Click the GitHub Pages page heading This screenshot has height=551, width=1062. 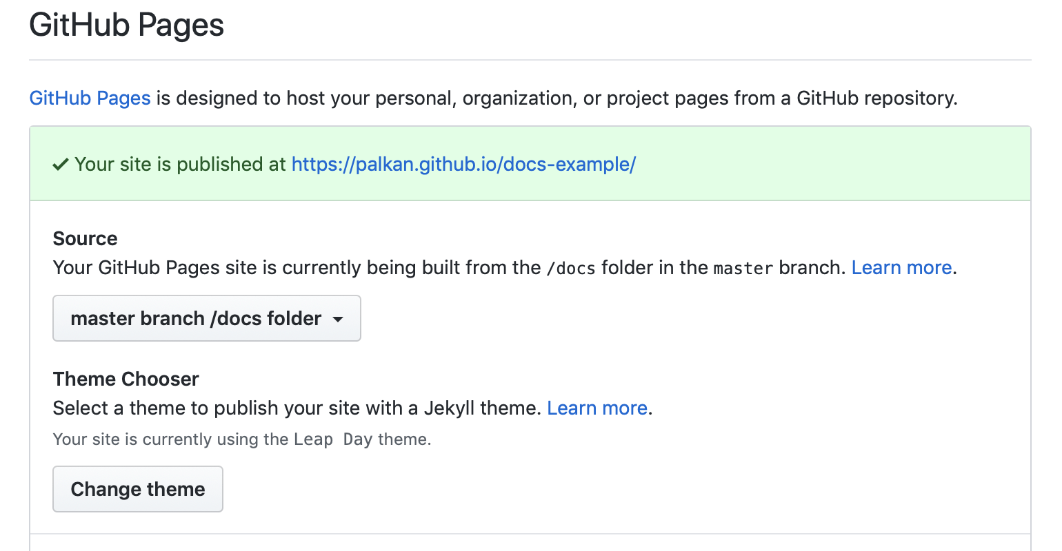pyautogui.click(x=127, y=25)
